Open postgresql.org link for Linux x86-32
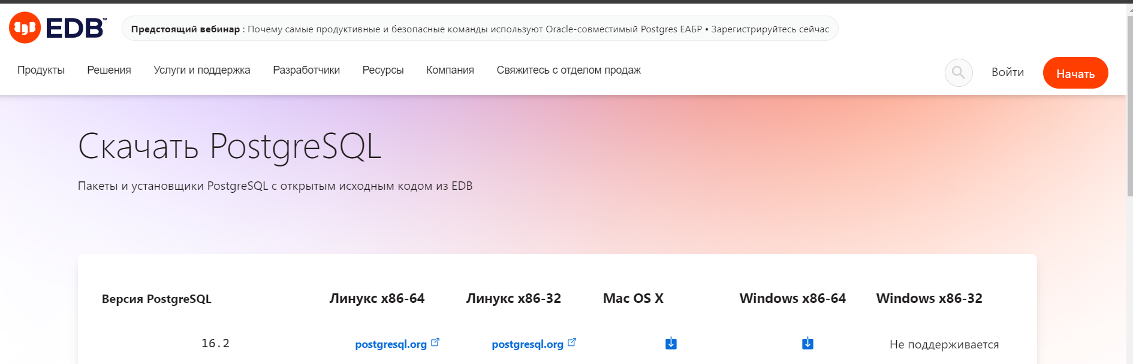The image size is (1133, 364). 528,344
